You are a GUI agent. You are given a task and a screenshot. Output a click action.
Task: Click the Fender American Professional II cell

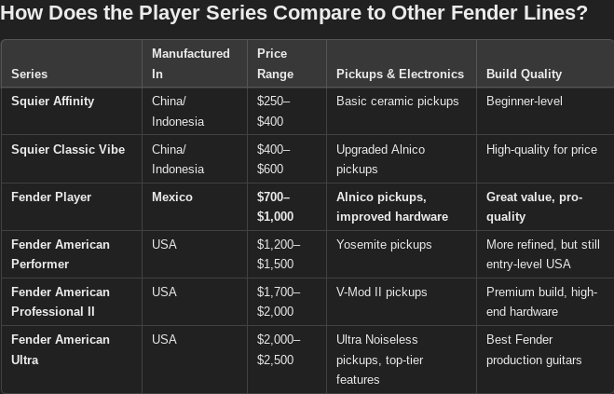pos(61,302)
